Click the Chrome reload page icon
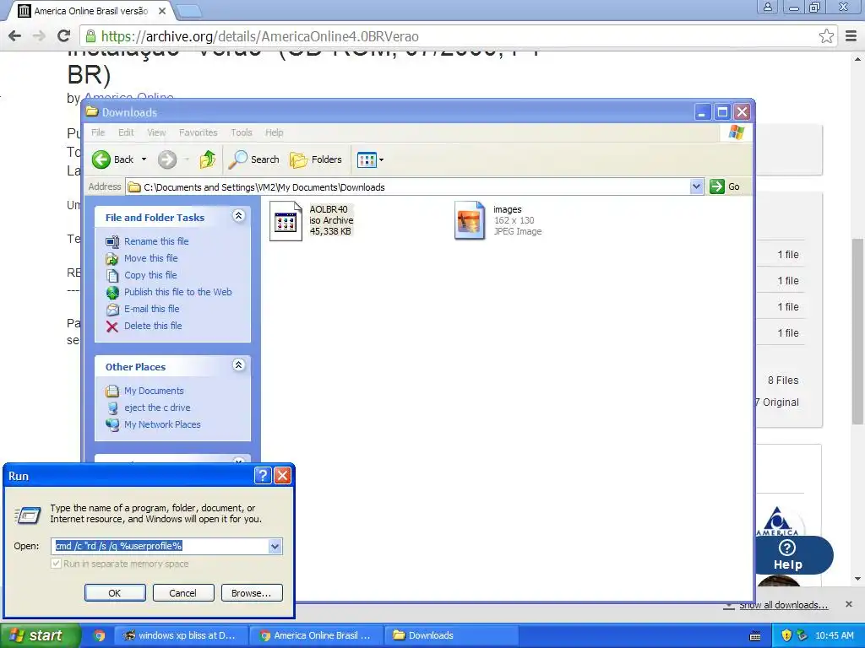This screenshot has width=865, height=648. coord(64,36)
